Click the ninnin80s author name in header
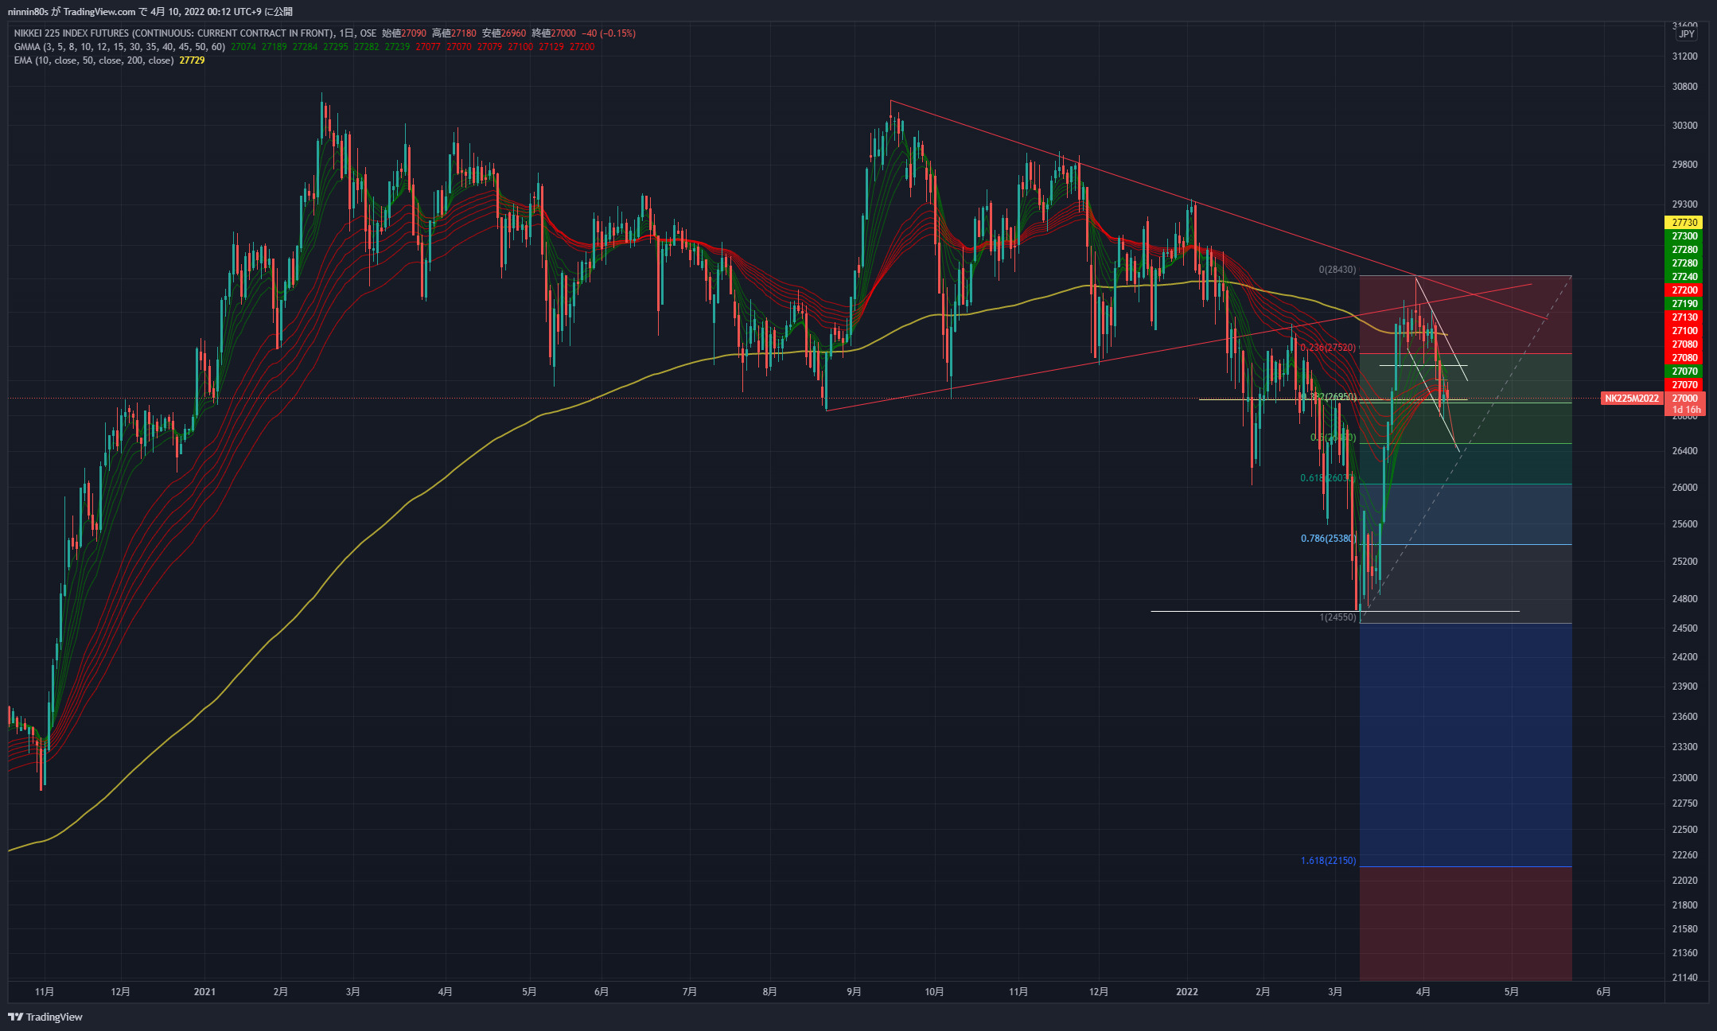 coord(29,12)
